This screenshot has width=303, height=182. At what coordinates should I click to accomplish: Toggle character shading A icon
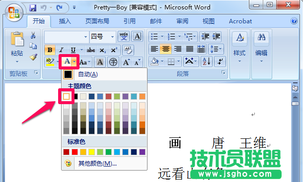coord(100,62)
